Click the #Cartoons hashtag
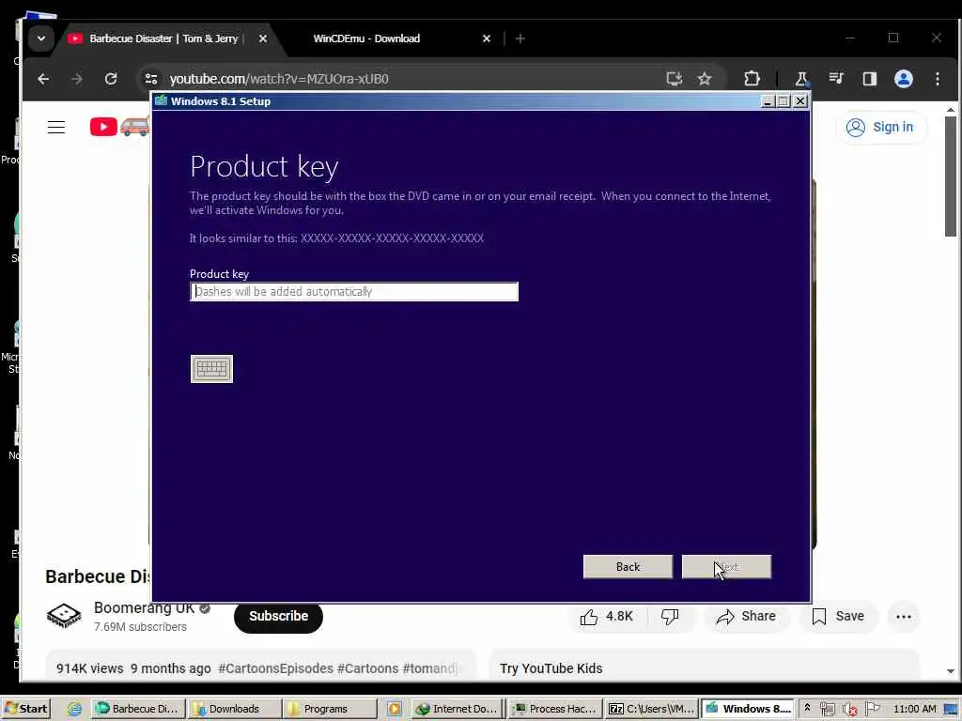Viewport: 962px width, 721px height. point(368,668)
